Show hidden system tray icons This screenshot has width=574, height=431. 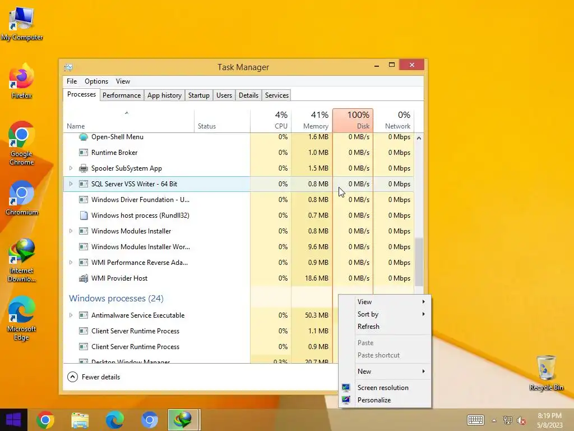point(494,420)
